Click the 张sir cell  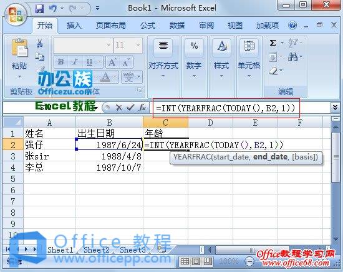pyautogui.click(x=49, y=156)
